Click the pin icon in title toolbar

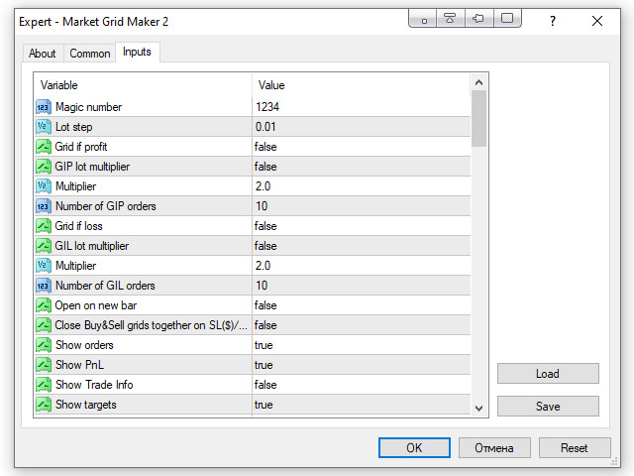coord(478,19)
